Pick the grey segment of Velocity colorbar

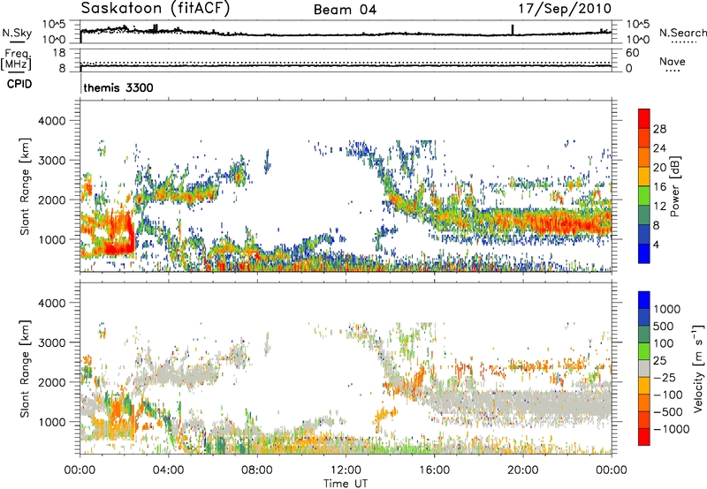pos(644,368)
